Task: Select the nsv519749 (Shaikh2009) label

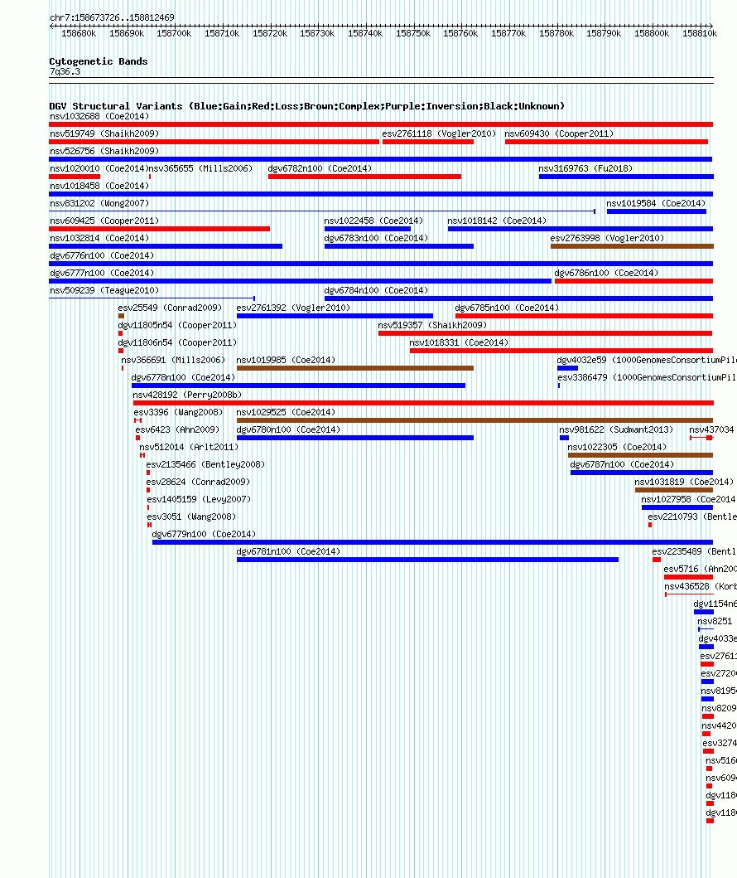Action: coord(104,133)
